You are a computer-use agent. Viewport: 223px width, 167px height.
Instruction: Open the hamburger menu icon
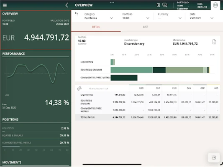(5, 5)
